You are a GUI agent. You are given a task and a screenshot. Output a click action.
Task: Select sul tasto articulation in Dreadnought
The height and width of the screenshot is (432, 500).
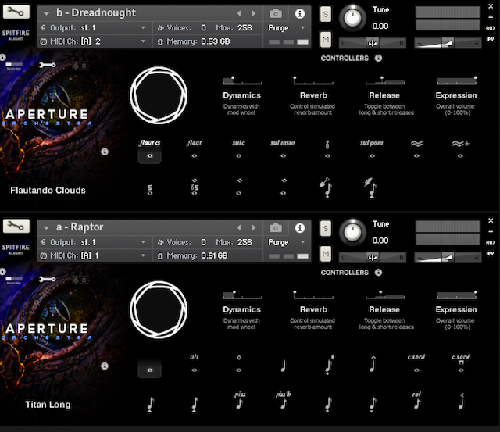tap(283, 148)
